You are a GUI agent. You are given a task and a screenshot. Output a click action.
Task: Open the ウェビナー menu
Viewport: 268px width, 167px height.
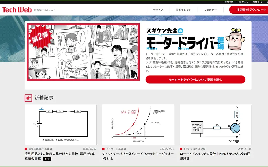point(210,10)
